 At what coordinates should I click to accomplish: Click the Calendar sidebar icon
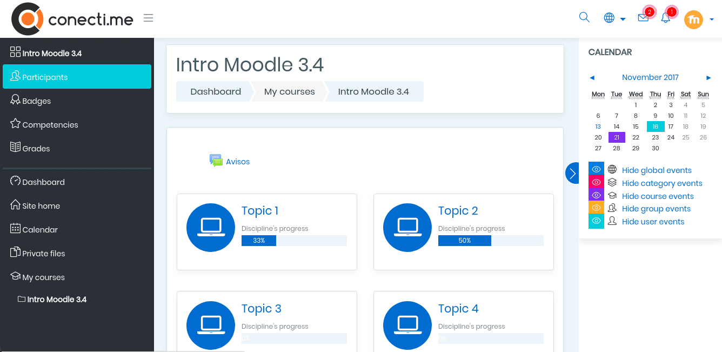[15, 229]
